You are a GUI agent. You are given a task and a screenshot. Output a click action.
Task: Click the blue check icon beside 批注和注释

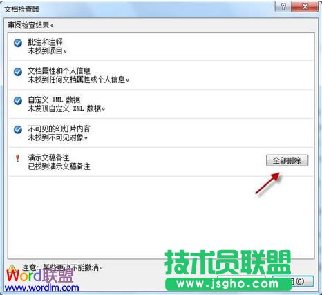click(18, 43)
